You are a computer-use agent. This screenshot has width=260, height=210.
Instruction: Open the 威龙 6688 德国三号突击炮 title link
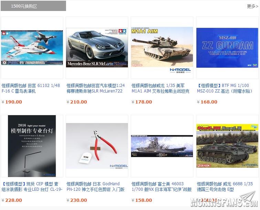pyautogui.click(x=225, y=187)
